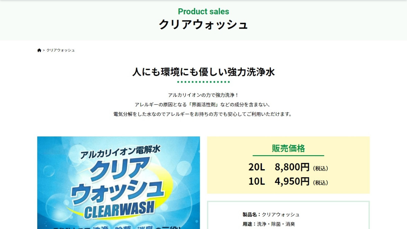Click the (税込) label next to 4,950円
The image size is (407, 229).
click(x=321, y=183)
